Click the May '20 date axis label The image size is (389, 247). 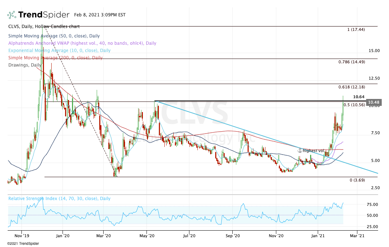(x=147, y=236)
